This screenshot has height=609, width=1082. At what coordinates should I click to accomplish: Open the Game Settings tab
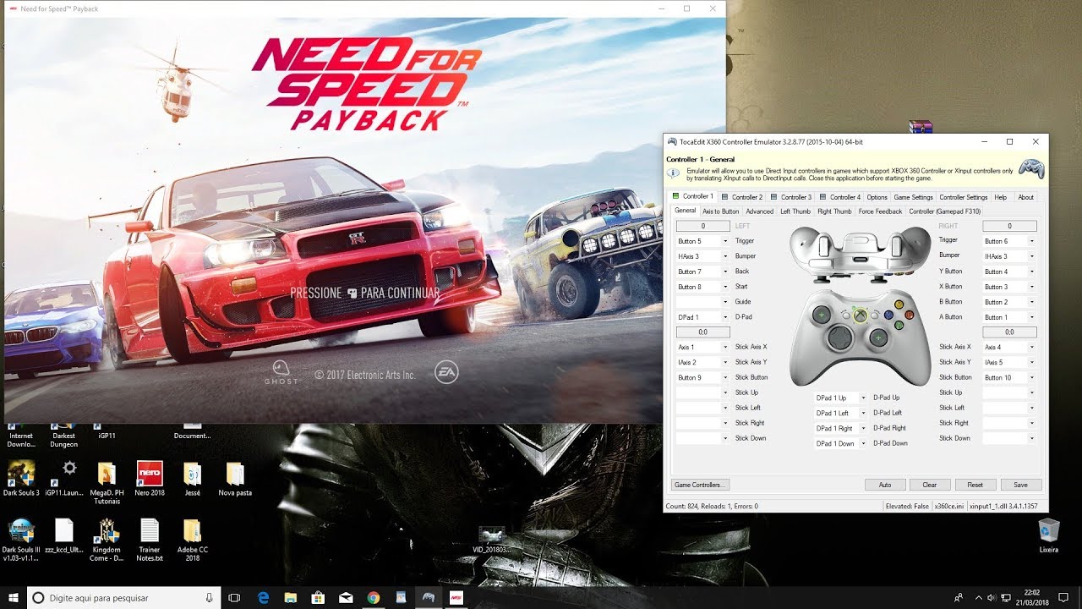coord(913,197)
